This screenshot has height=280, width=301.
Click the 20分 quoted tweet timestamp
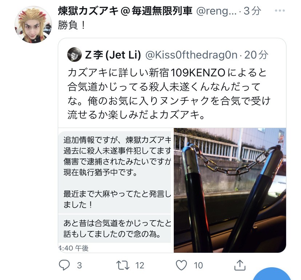tap(256, 55)
